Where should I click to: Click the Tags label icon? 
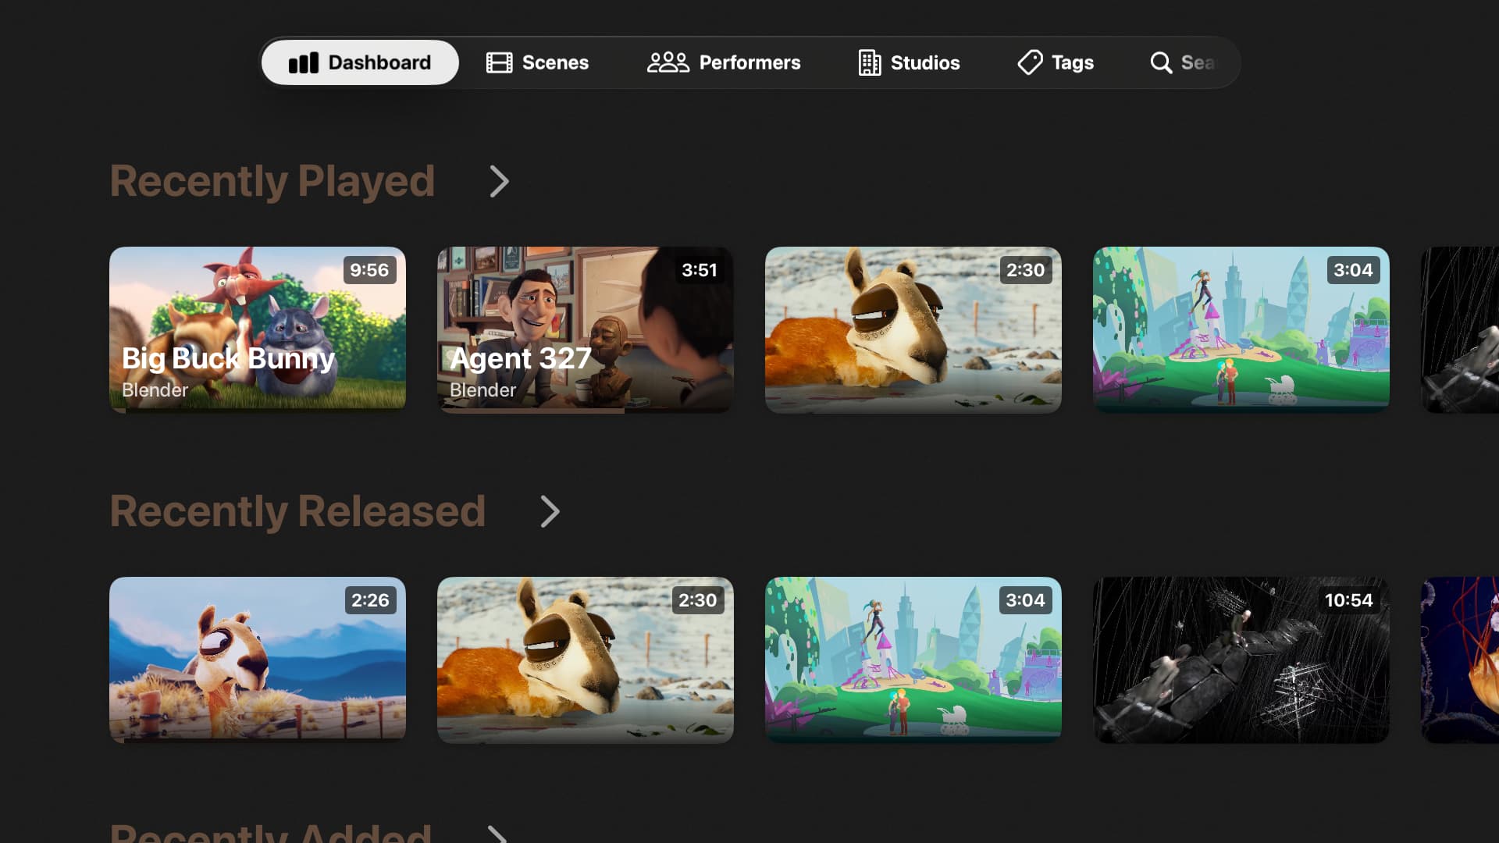(1030, 62)
